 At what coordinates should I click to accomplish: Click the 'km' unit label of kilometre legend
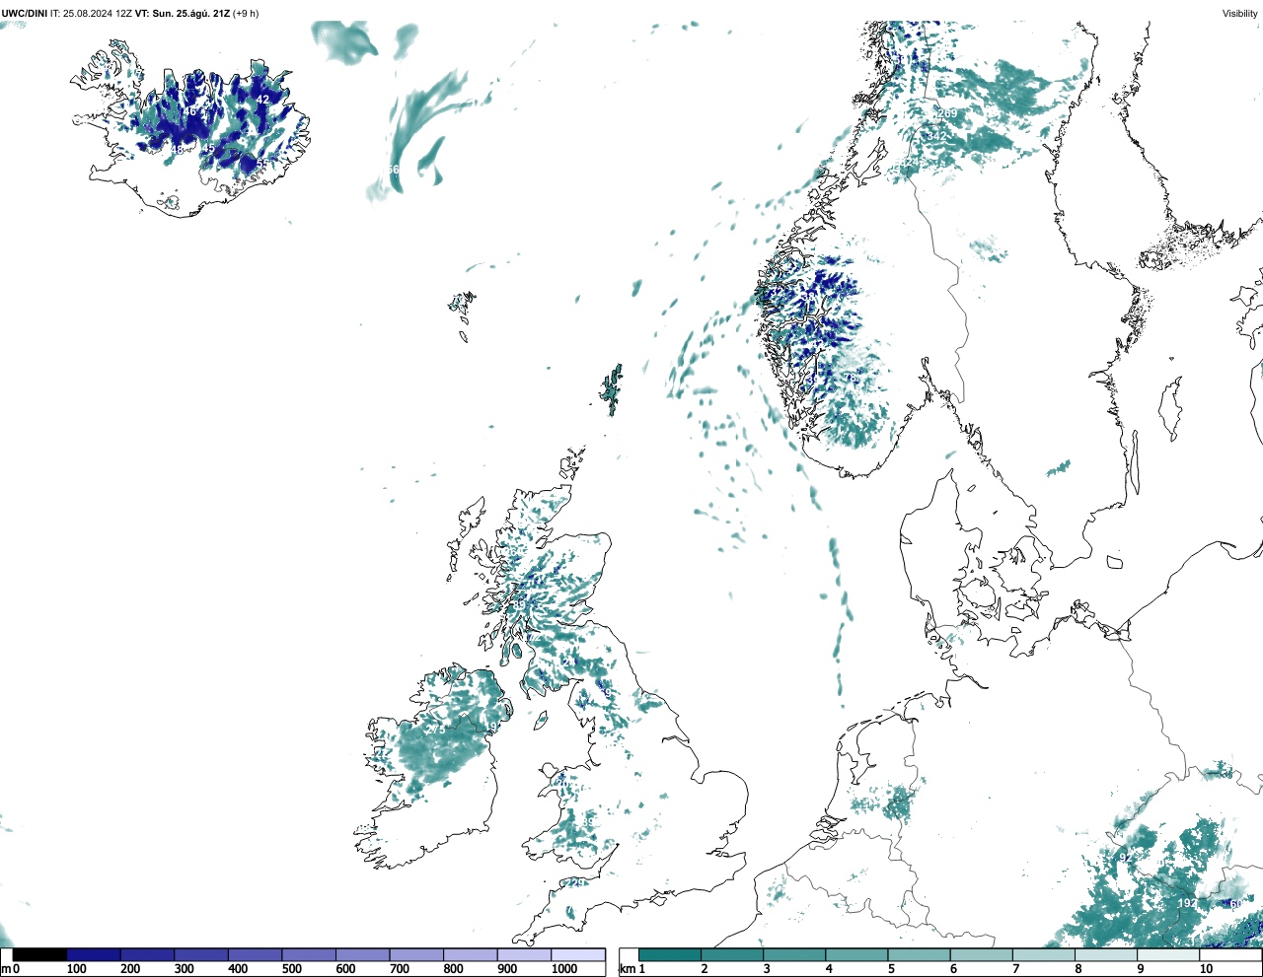click(628, 969)
